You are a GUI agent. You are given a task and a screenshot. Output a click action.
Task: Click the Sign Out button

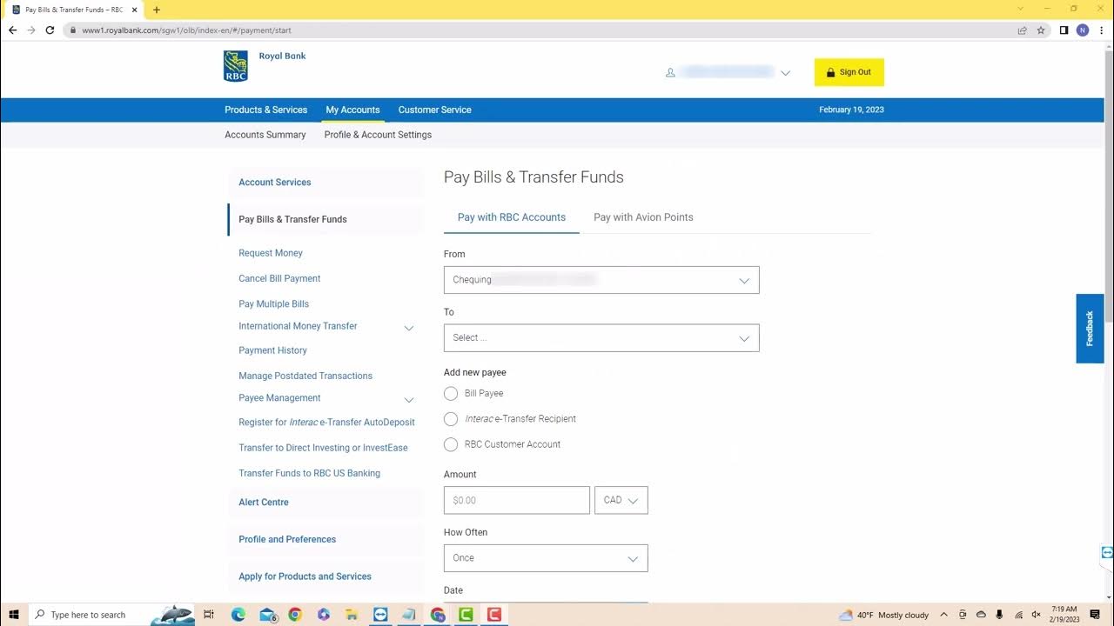(849, 72)
